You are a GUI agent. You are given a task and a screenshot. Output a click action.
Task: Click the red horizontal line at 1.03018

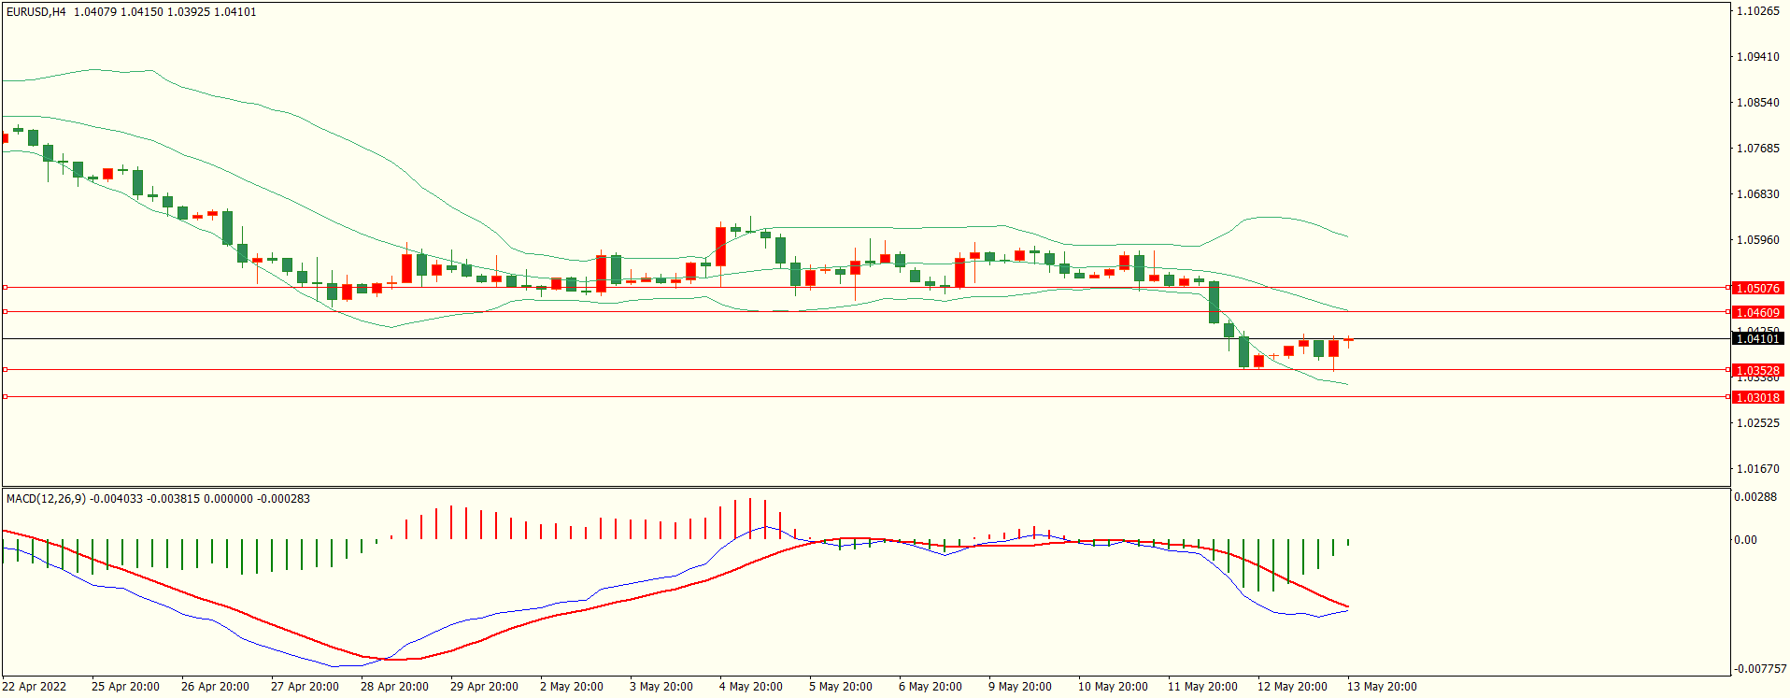pyautogui.click(x=865, y=397)
